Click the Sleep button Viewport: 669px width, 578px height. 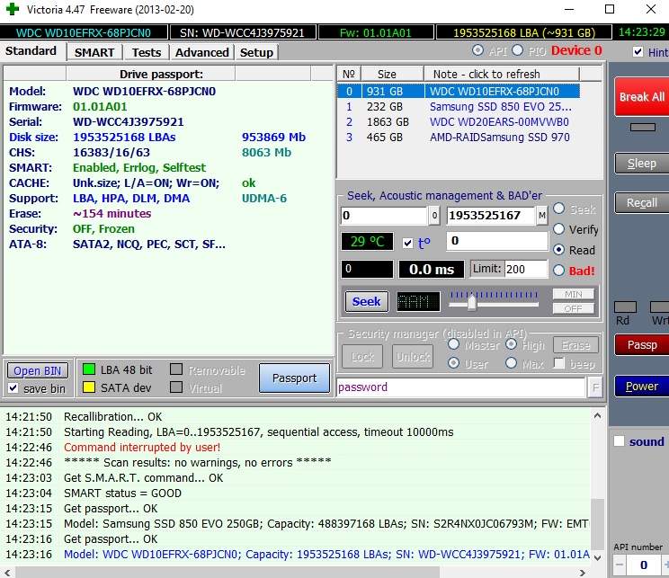point(641,164)
